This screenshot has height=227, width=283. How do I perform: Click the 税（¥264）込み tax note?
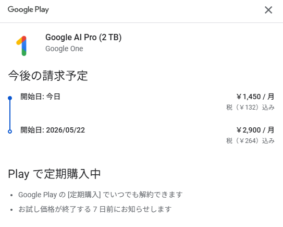[250, 140]
